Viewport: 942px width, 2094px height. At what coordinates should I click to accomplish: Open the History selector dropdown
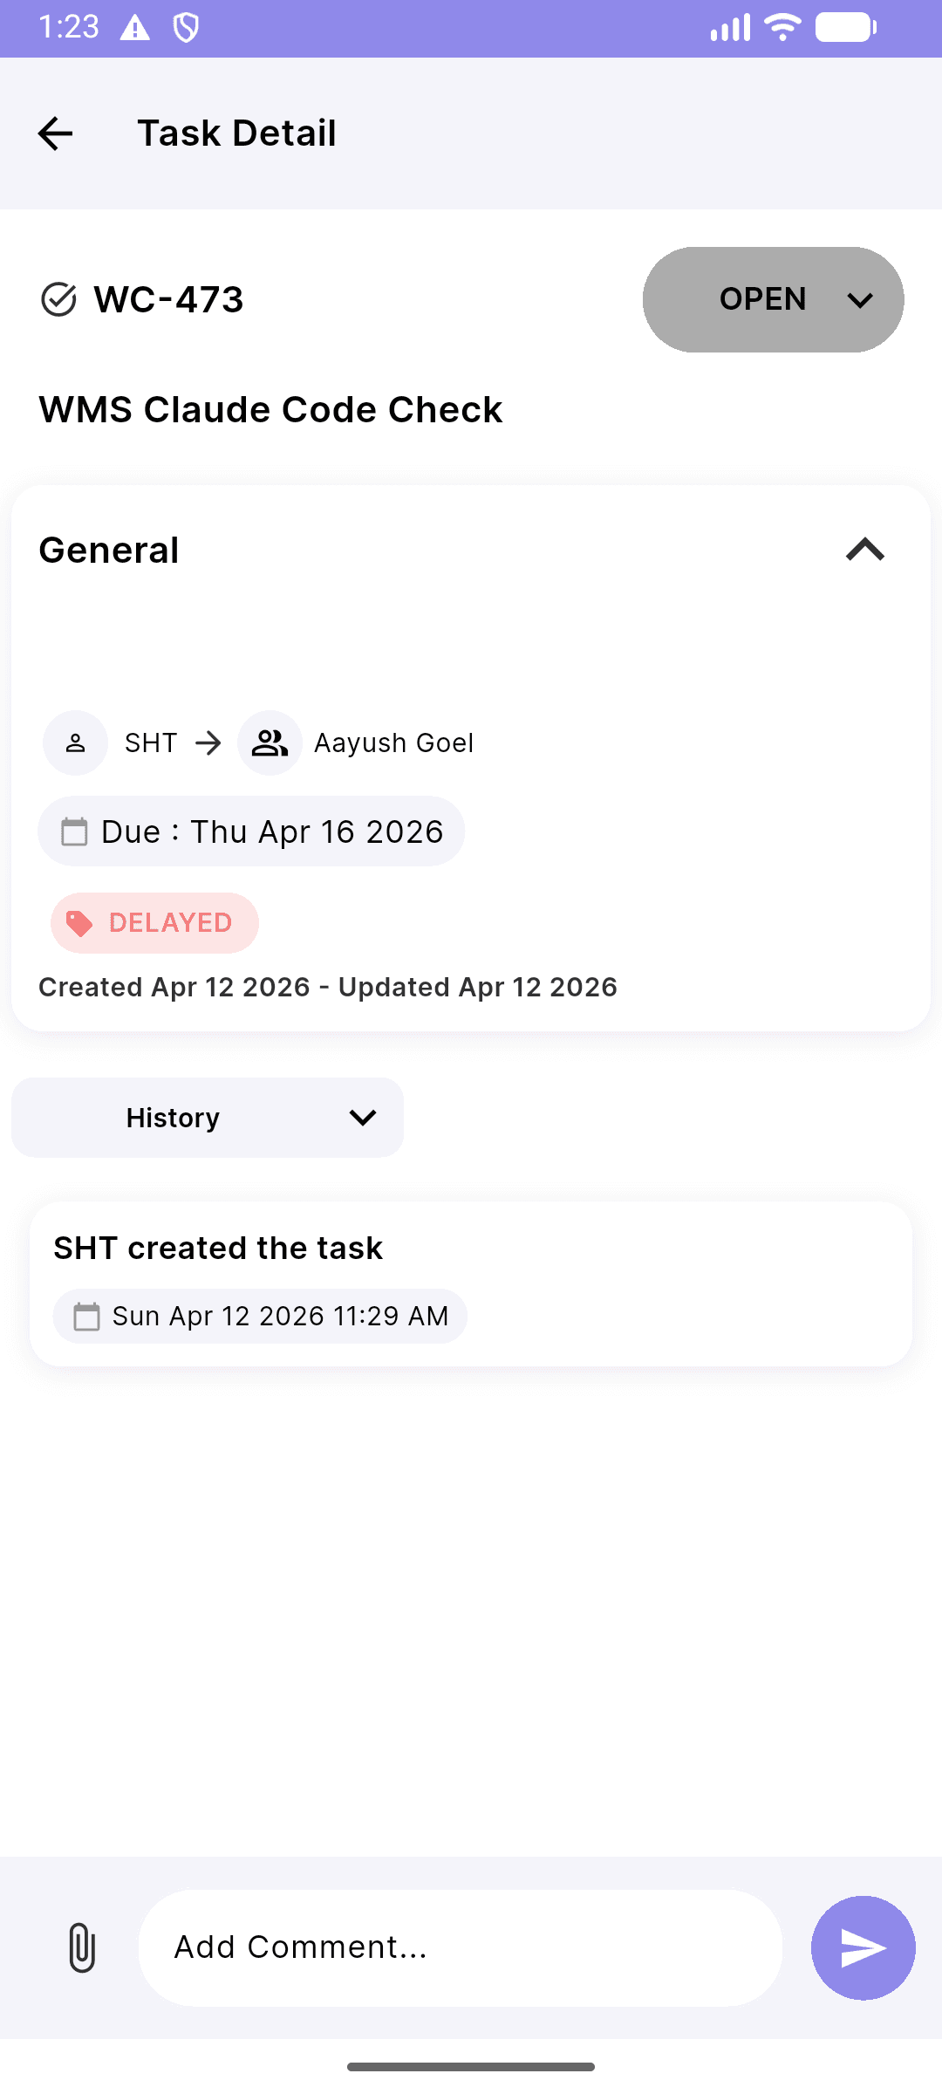click(x=208, y=1118)
